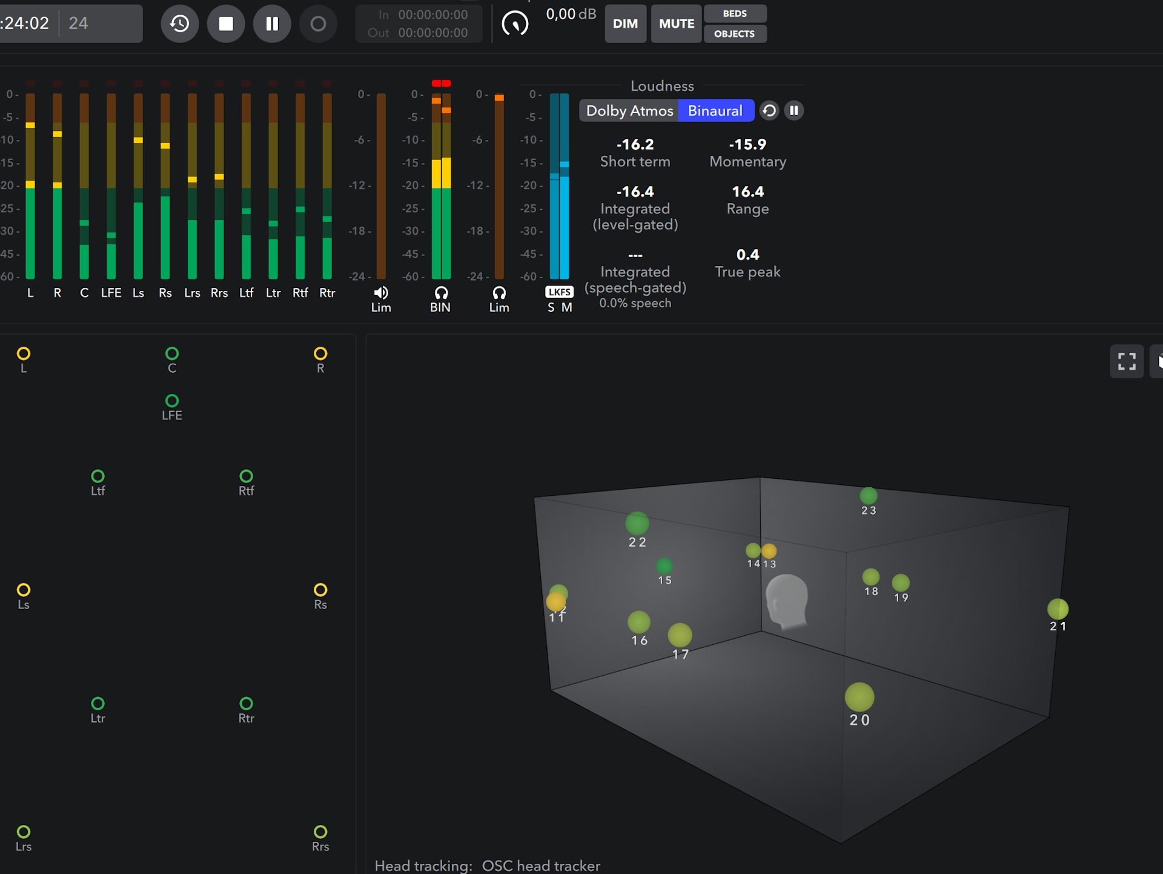Click the LKFS badge under the loudness meters

coord(558,292)
